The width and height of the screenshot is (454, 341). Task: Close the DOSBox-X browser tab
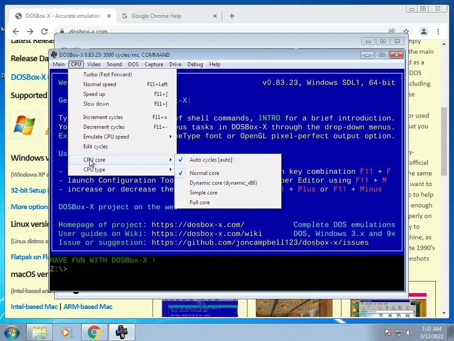[x=109, y=16]
